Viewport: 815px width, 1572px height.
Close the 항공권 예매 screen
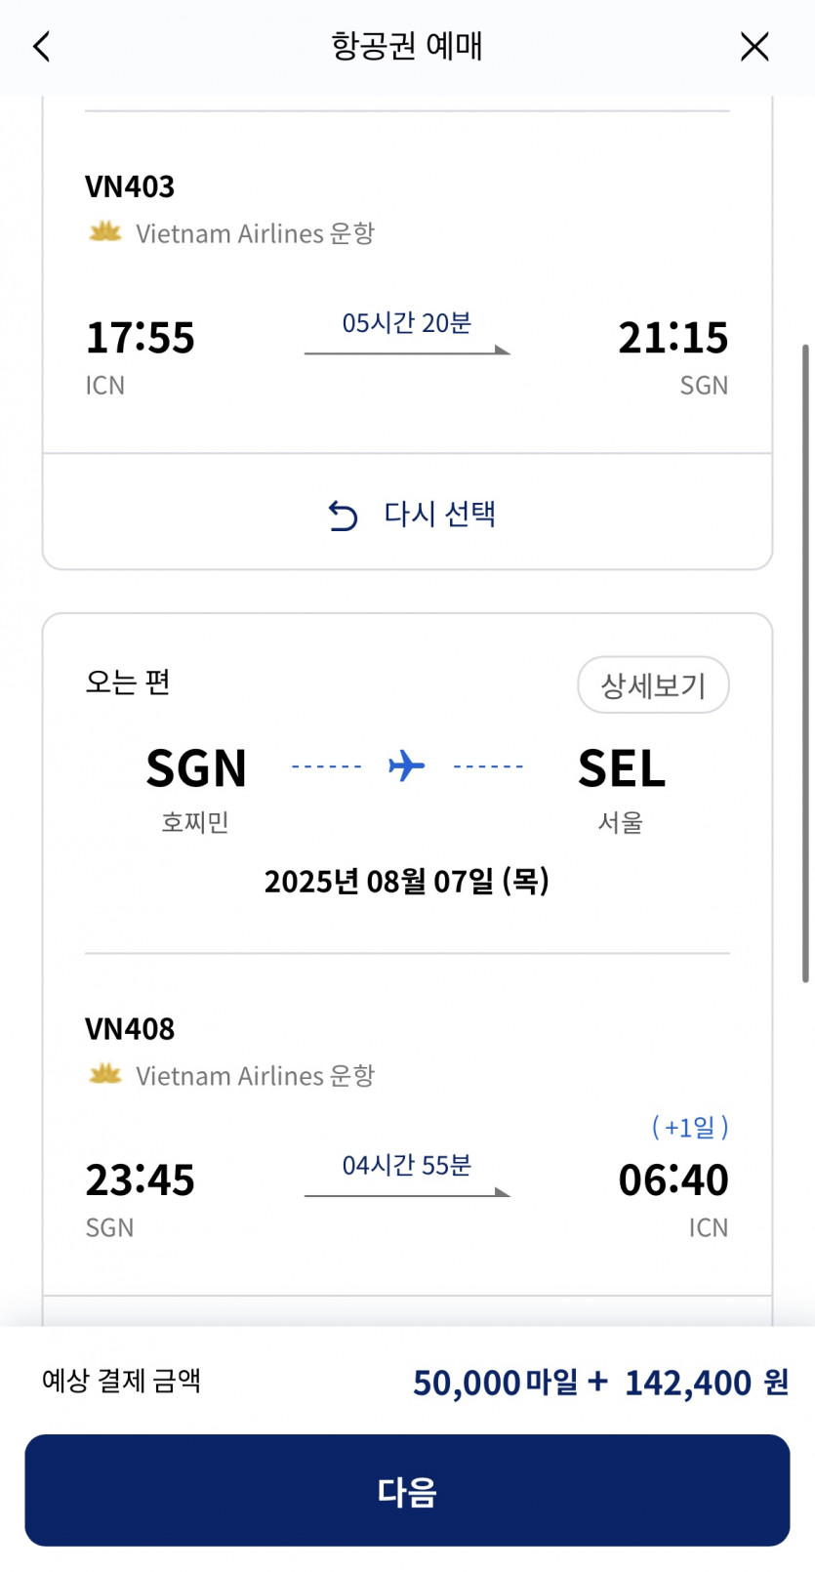coord(754,46)
